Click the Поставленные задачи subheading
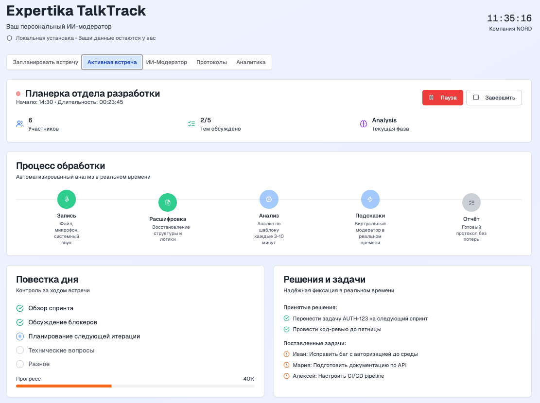This screenshot has height=403, width=540. 315,343
